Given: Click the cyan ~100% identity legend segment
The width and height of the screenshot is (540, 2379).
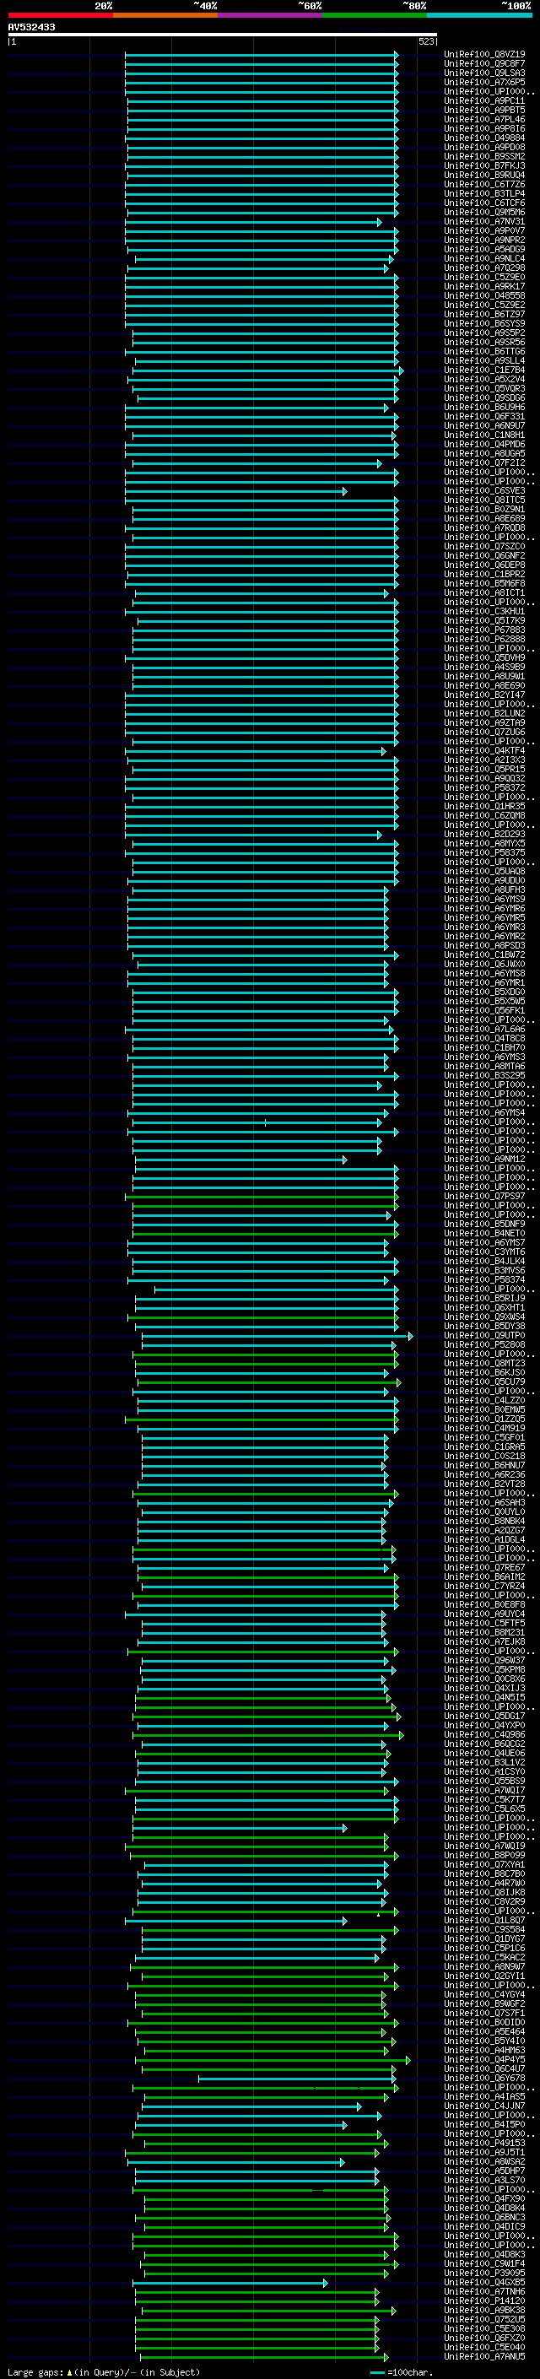Looking at the screenshot, I should [x=479, y=15].
